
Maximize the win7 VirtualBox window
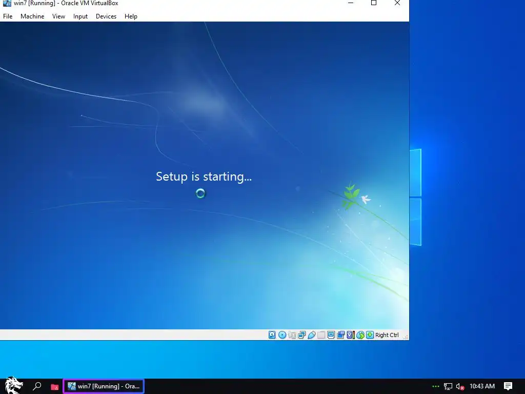point(374,3)
